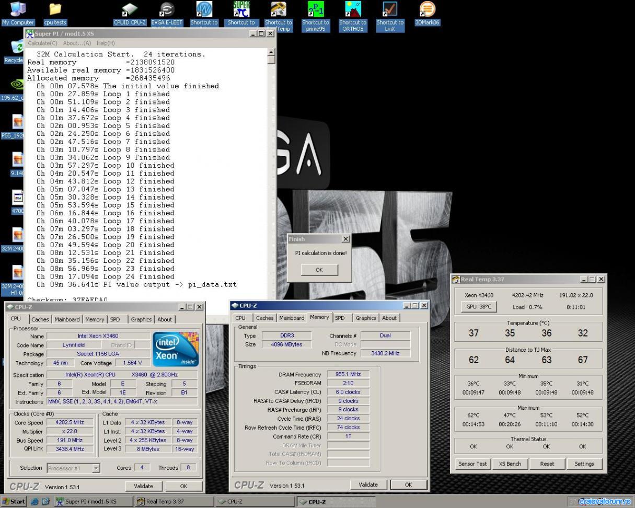The width and height of the screenshot is (635, 508).
Task: Click Validate in left CPU-Z window
Action: pyautogui.click(x=143, y=486)
